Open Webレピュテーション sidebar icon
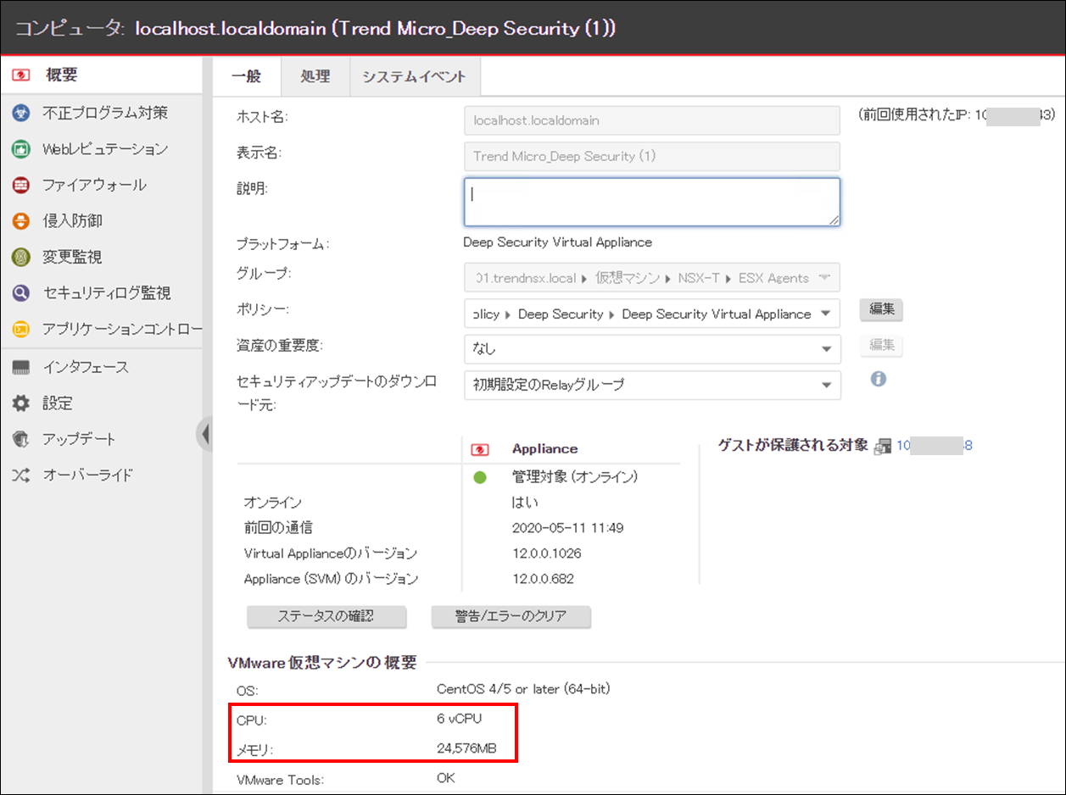This screenshot has height=795, width=1066. (x=21, y=149)
